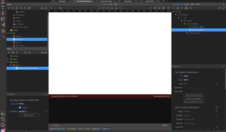Add element in App Structure toolbar

pos(174,8)
